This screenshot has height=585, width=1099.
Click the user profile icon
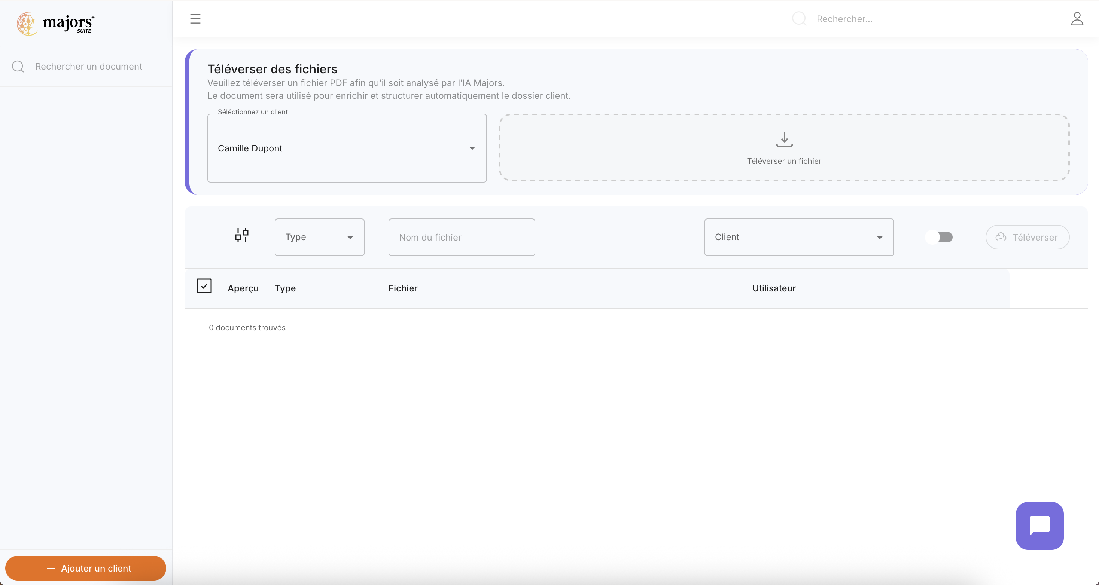point(1077,19)
